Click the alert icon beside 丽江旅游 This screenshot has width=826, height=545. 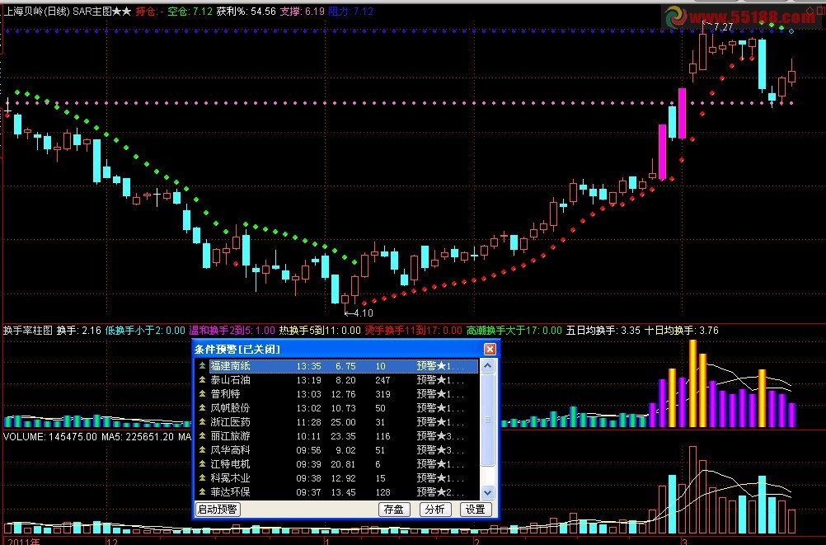pos(202,436)
